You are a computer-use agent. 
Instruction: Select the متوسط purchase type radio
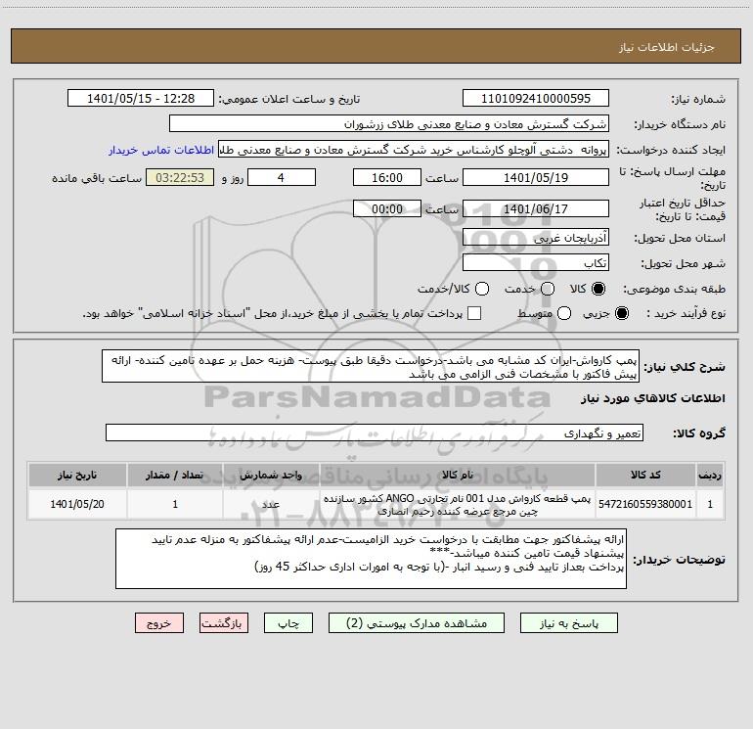click(564, 313)
